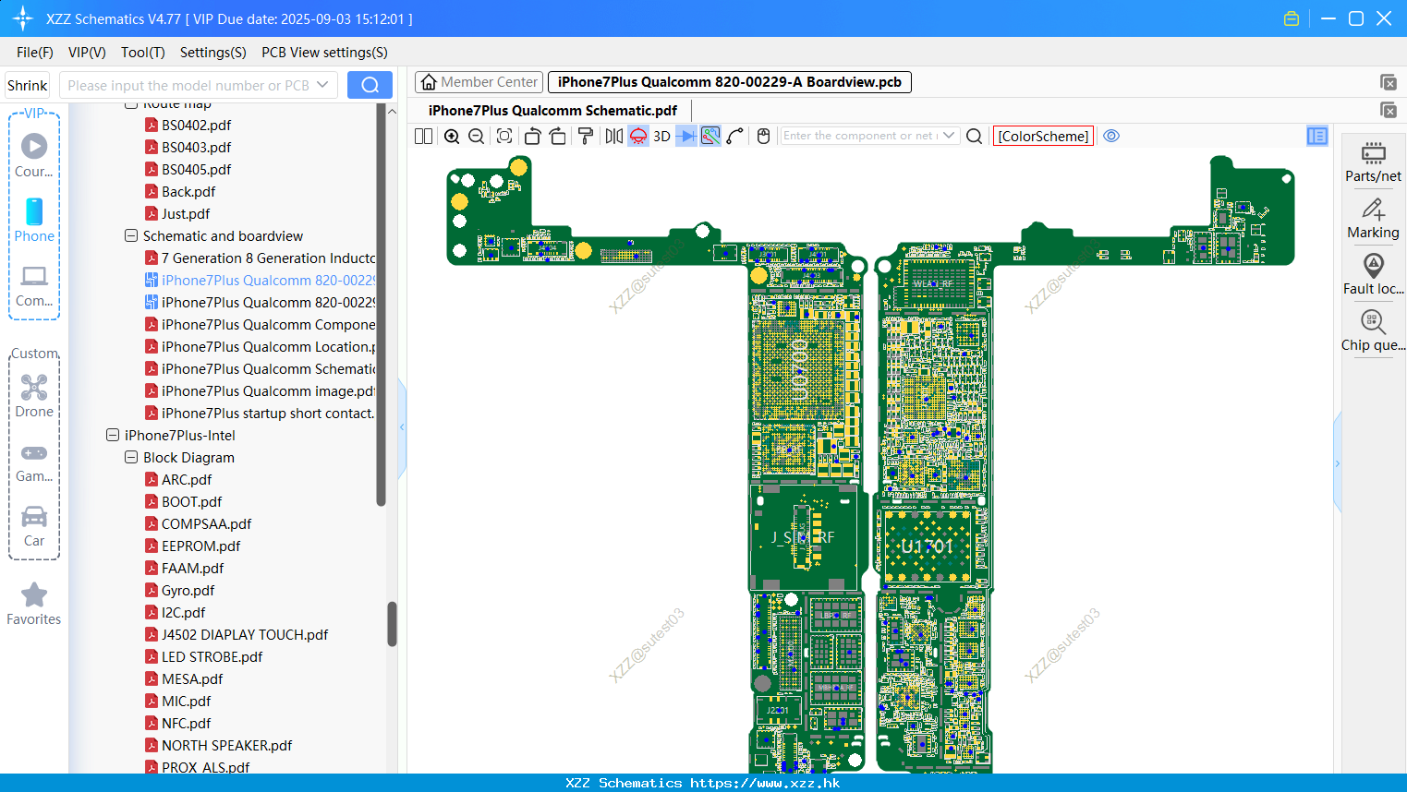Open the Settings(S) menu
Image resolution: width=1407 pixels, height=792 pixels.
[x=213, y=53]
